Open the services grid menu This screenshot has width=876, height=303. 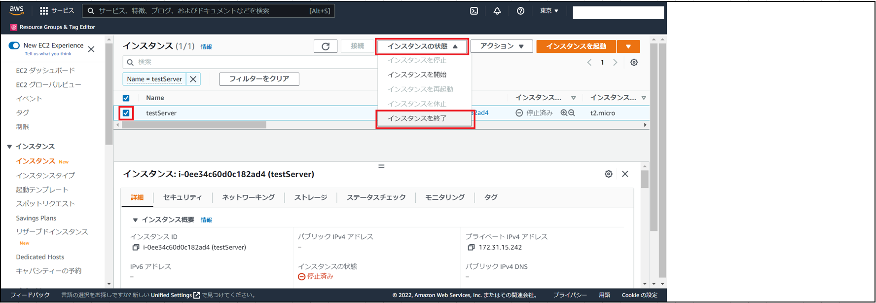[x=44, y=11]
